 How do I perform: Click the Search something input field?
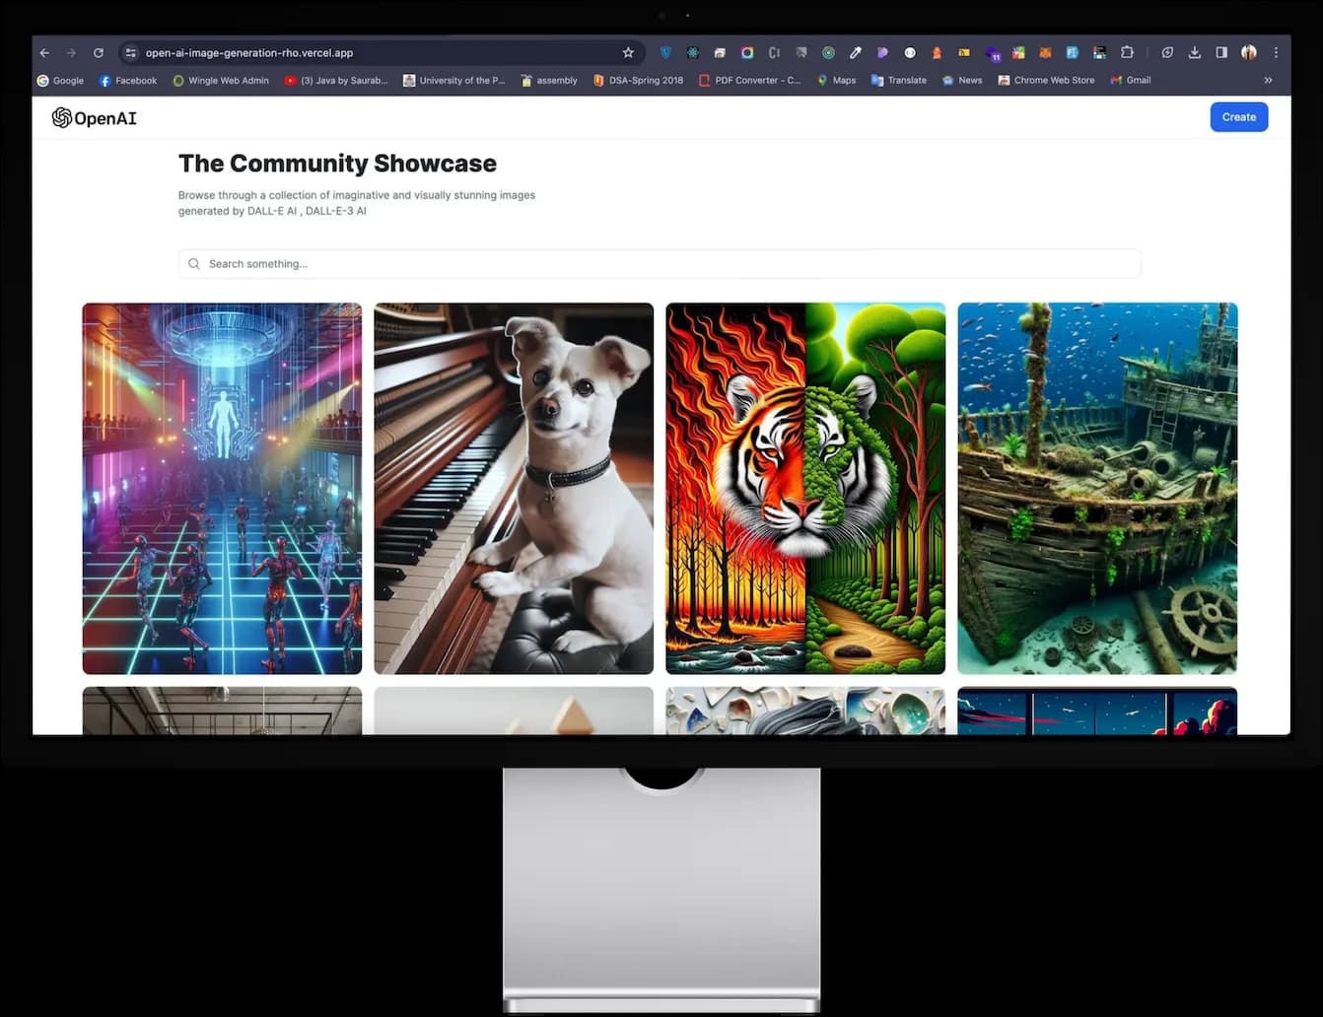coord(659,263)
